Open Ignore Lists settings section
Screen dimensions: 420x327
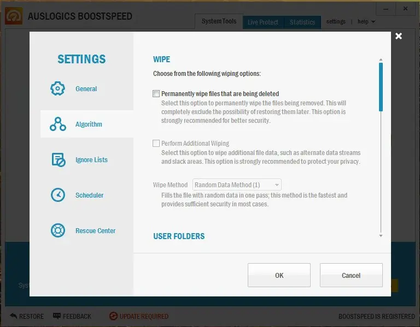(x=87, y=159)
